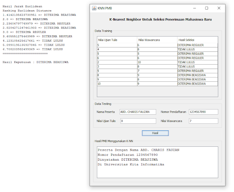Click the 'Hasil Jarak Euclidean' console line
This screenshot has width=234, height=192.
click(x=22, y=7)
